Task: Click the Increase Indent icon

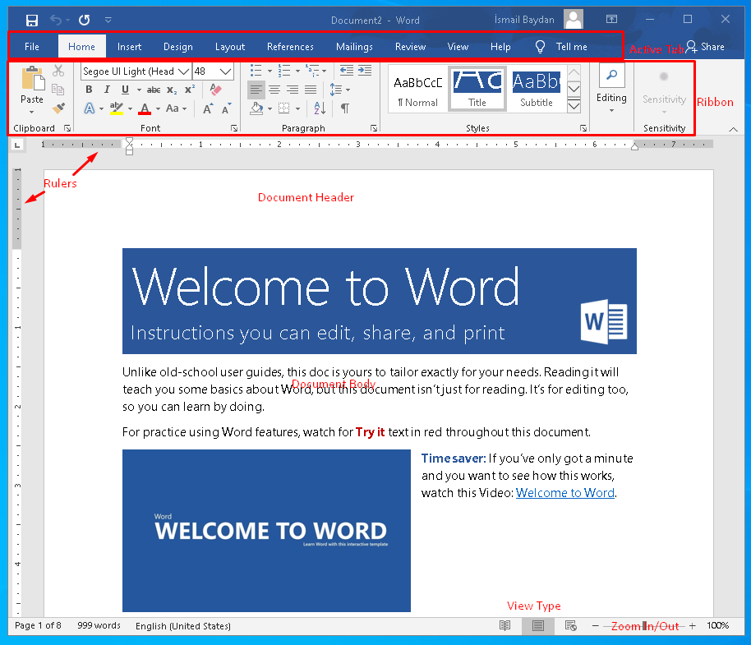Action: click(365, 71)
